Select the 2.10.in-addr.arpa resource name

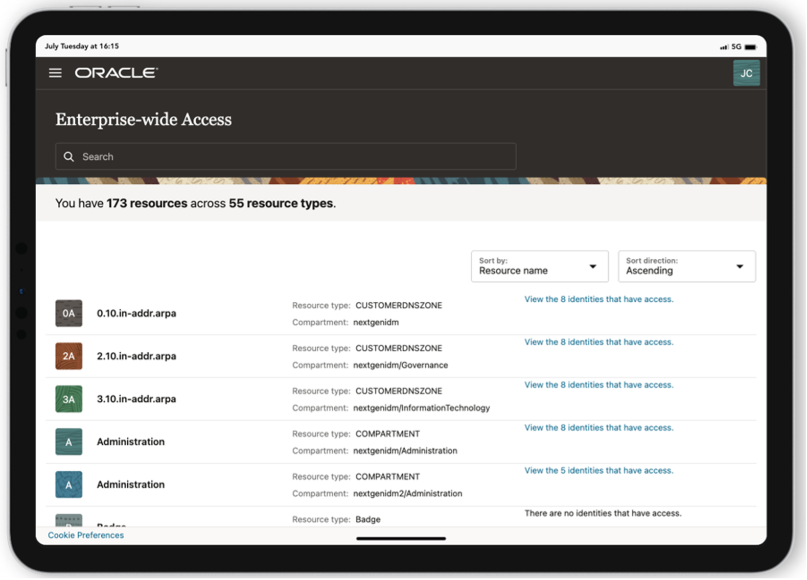click(136, 356)
